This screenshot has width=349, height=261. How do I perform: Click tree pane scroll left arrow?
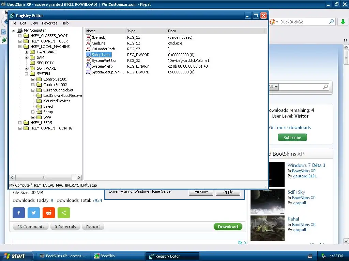click(x=13, y=177)
